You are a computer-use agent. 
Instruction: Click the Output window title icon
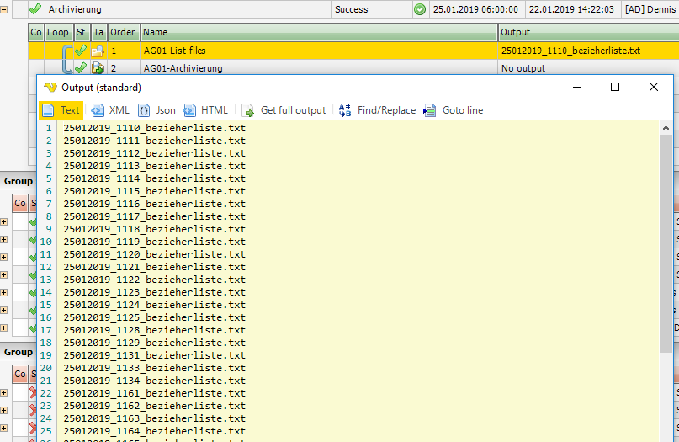click(50, 88)
